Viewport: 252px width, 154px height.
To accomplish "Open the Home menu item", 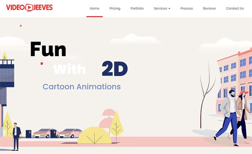I will [x=94, y=8].
